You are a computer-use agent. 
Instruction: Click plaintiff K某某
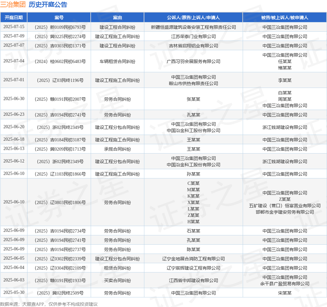pyautogui.click(x=193, y=196)
